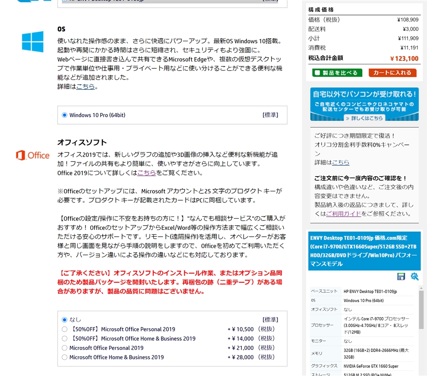This screenshot has height=376, width=440.
Task: Open the OS details こちら link
Action: click(86, 86)
